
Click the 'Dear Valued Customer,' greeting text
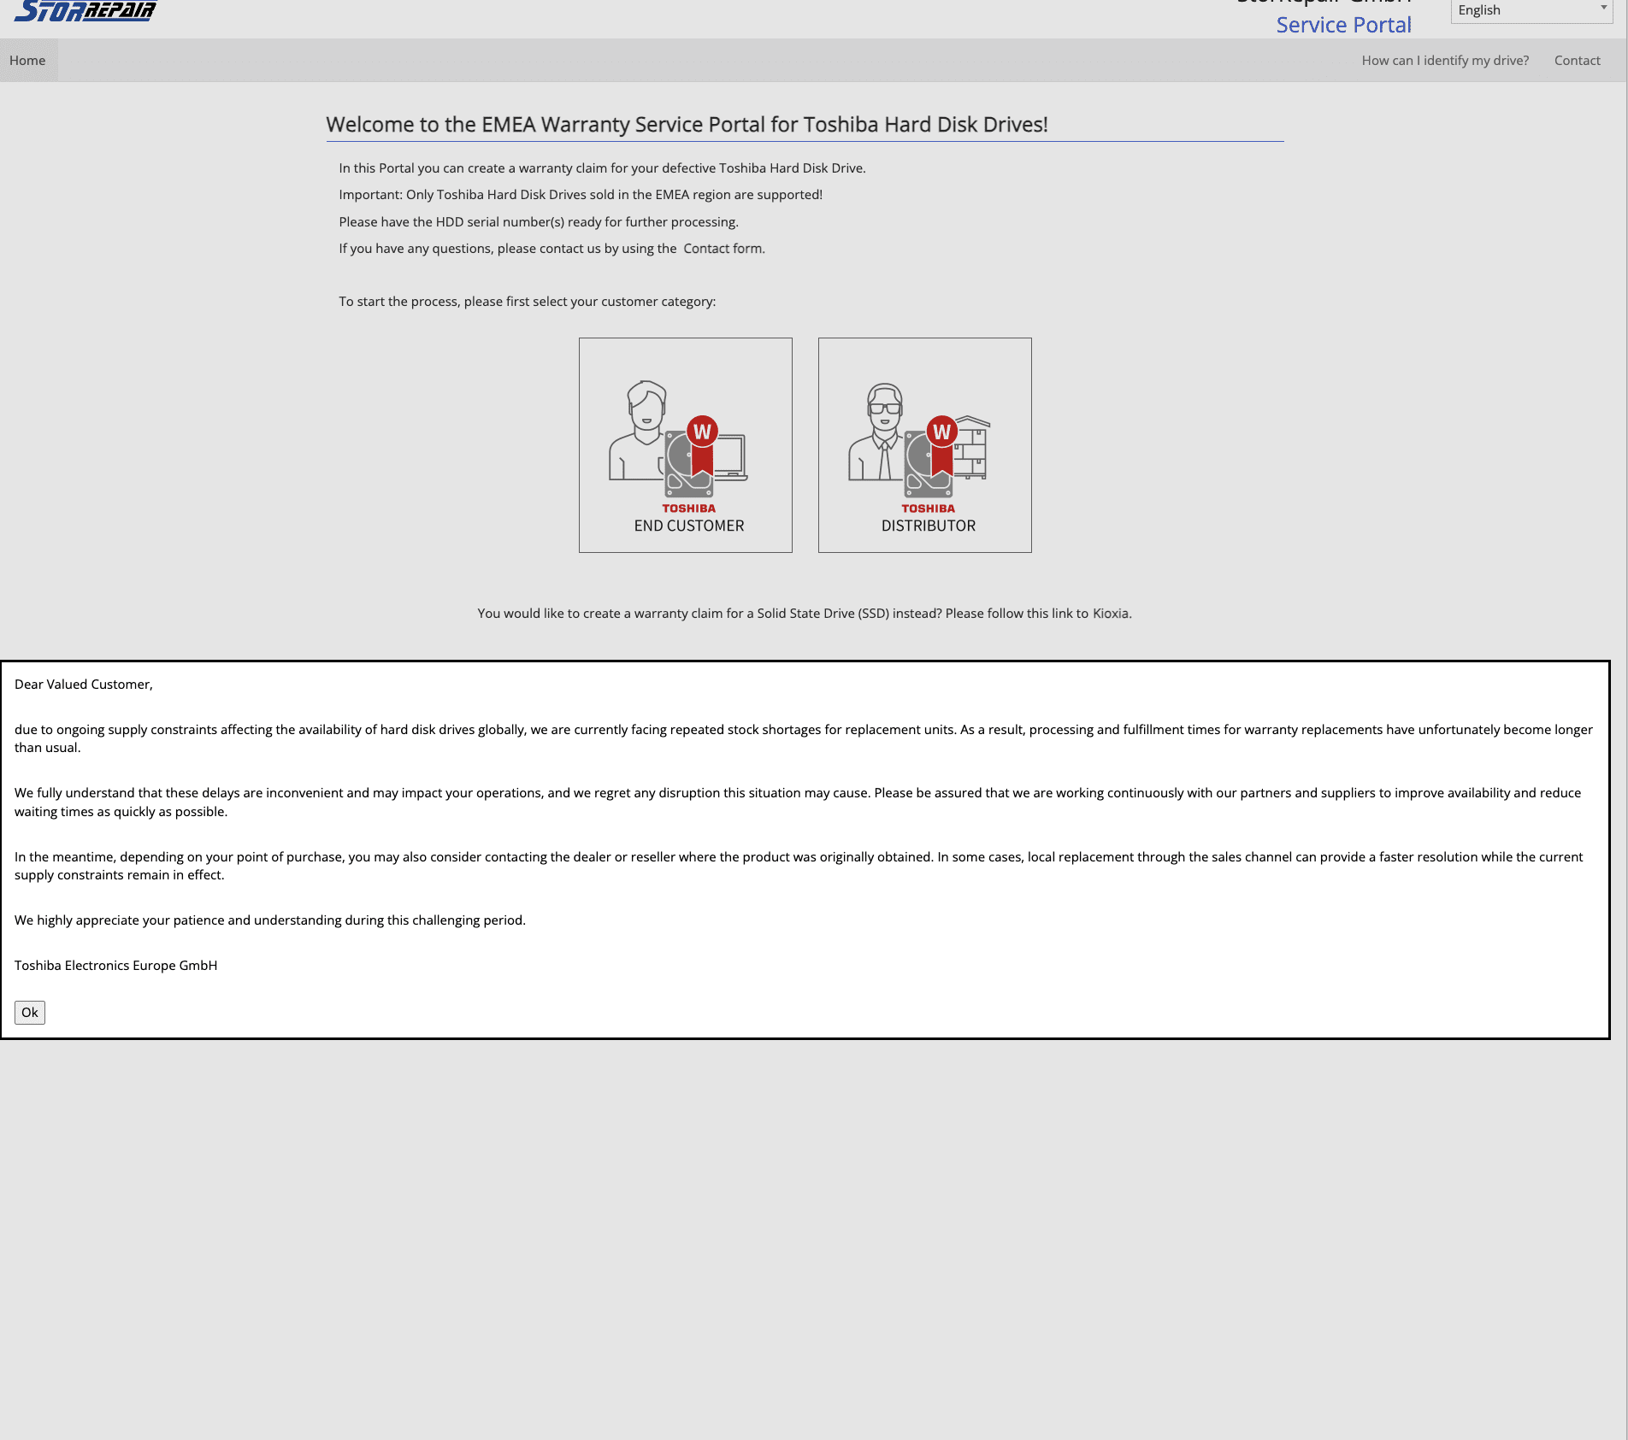pos(84,685)
